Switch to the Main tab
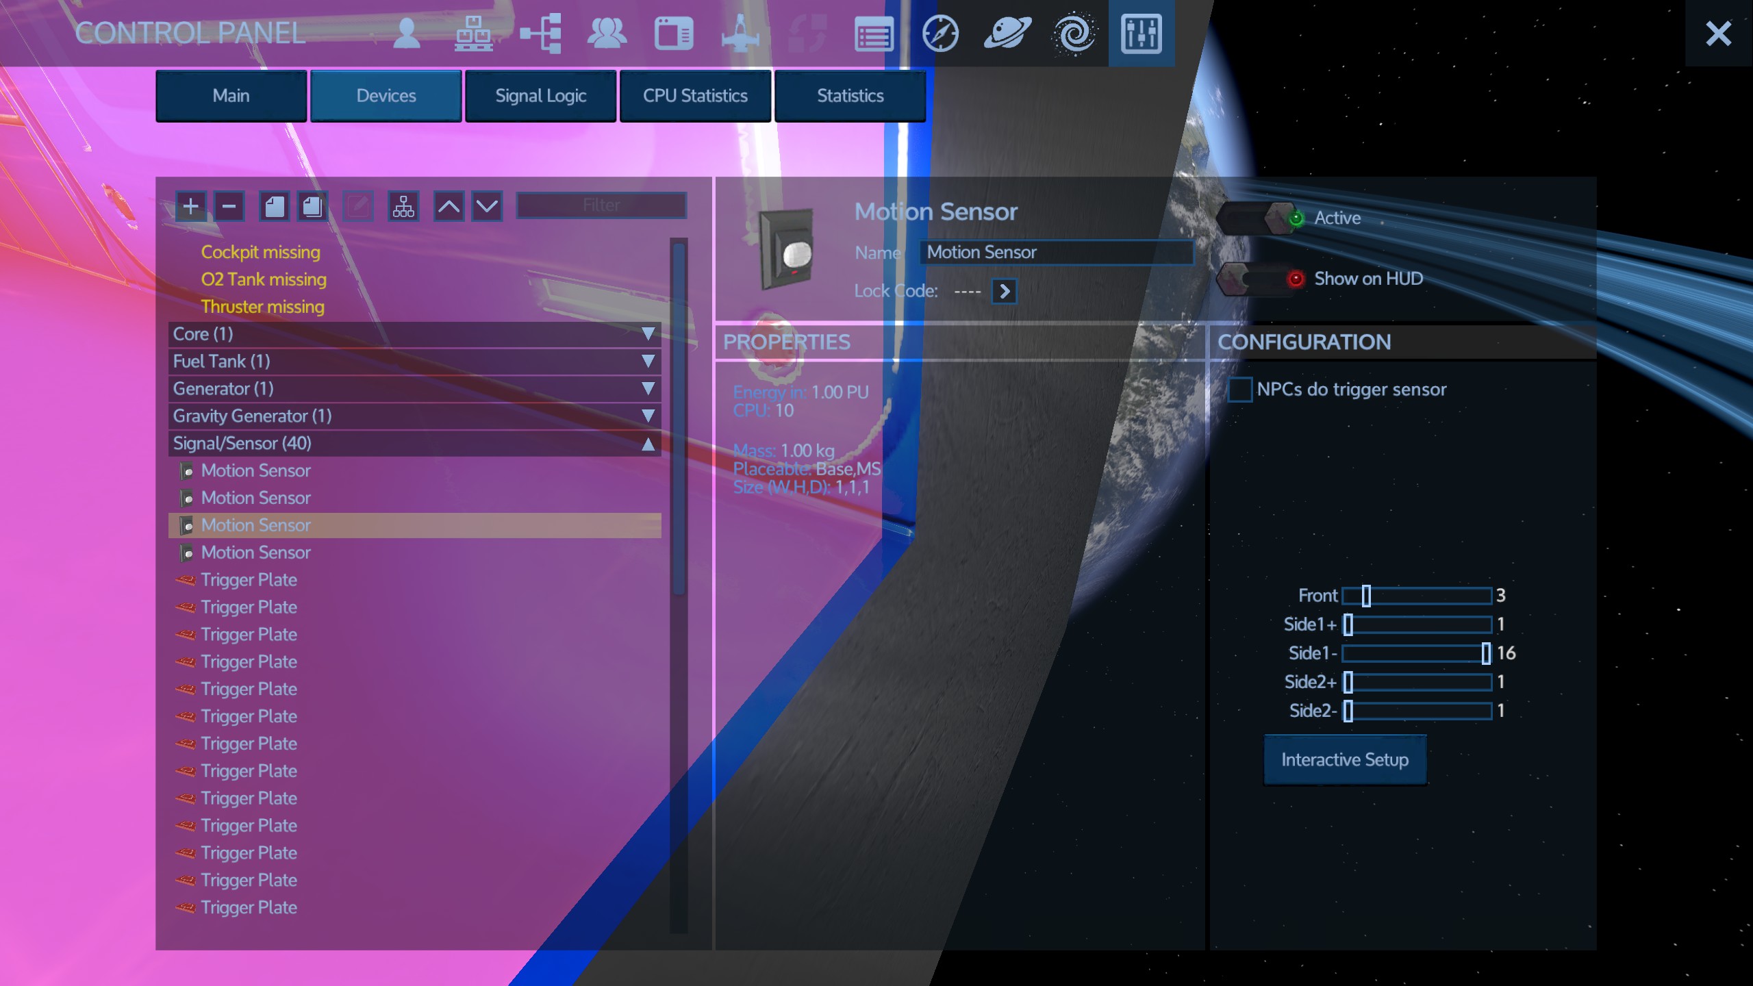The image size is (1753, 986). click(231, 96)
